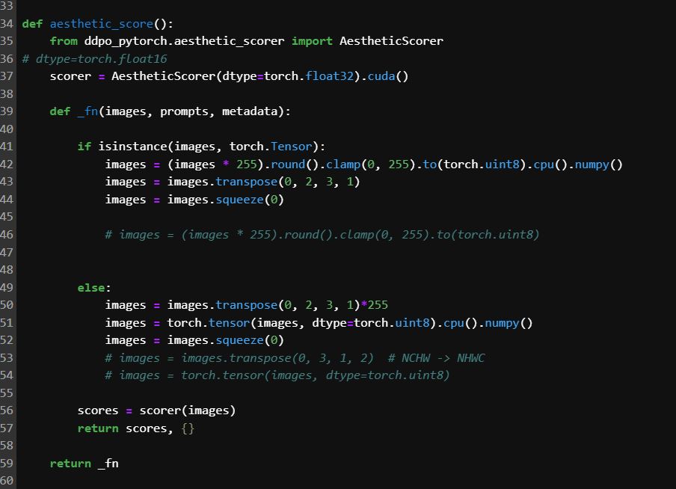Click the final return _fn statement
Screen dimensions: 676x489
(x=84, y=464)
